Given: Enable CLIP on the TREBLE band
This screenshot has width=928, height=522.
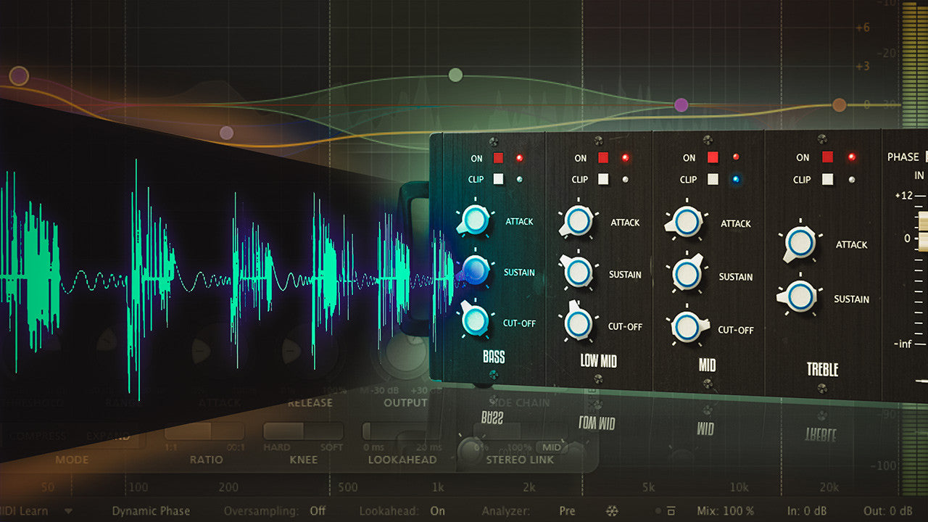Looking at the screenshot, I should coord(827,179).
